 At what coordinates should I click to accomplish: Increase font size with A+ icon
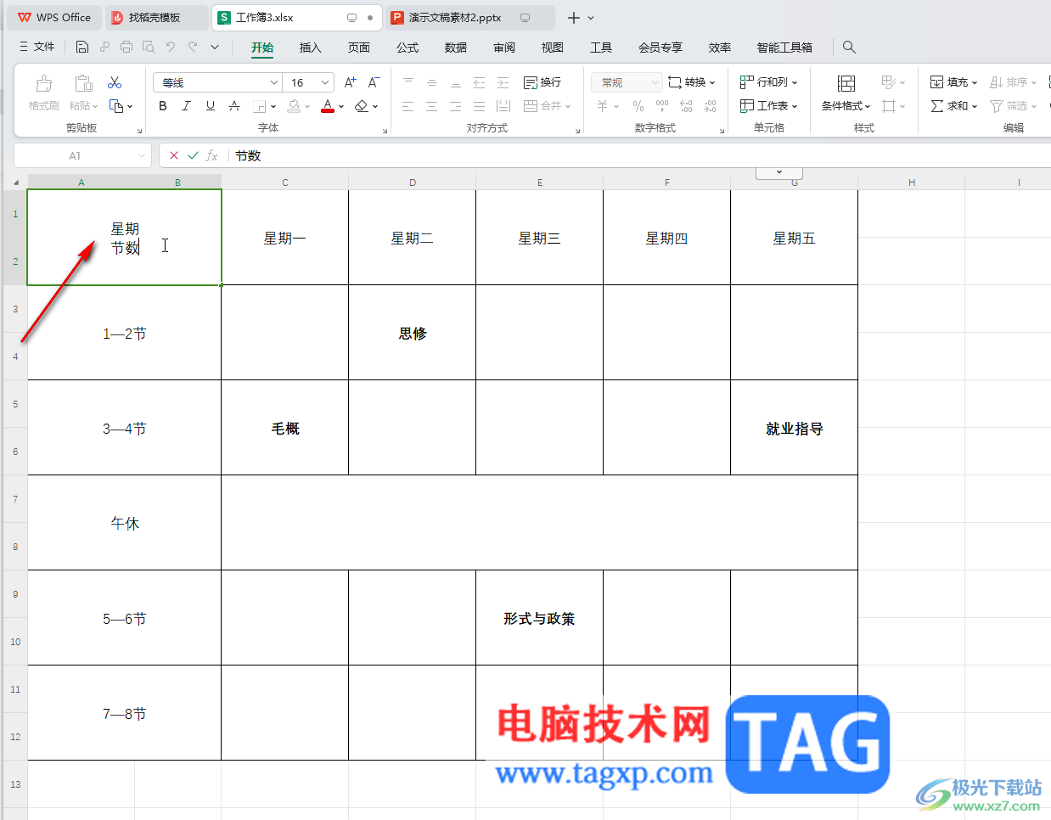pyautogui.click(x=350, y=82)
